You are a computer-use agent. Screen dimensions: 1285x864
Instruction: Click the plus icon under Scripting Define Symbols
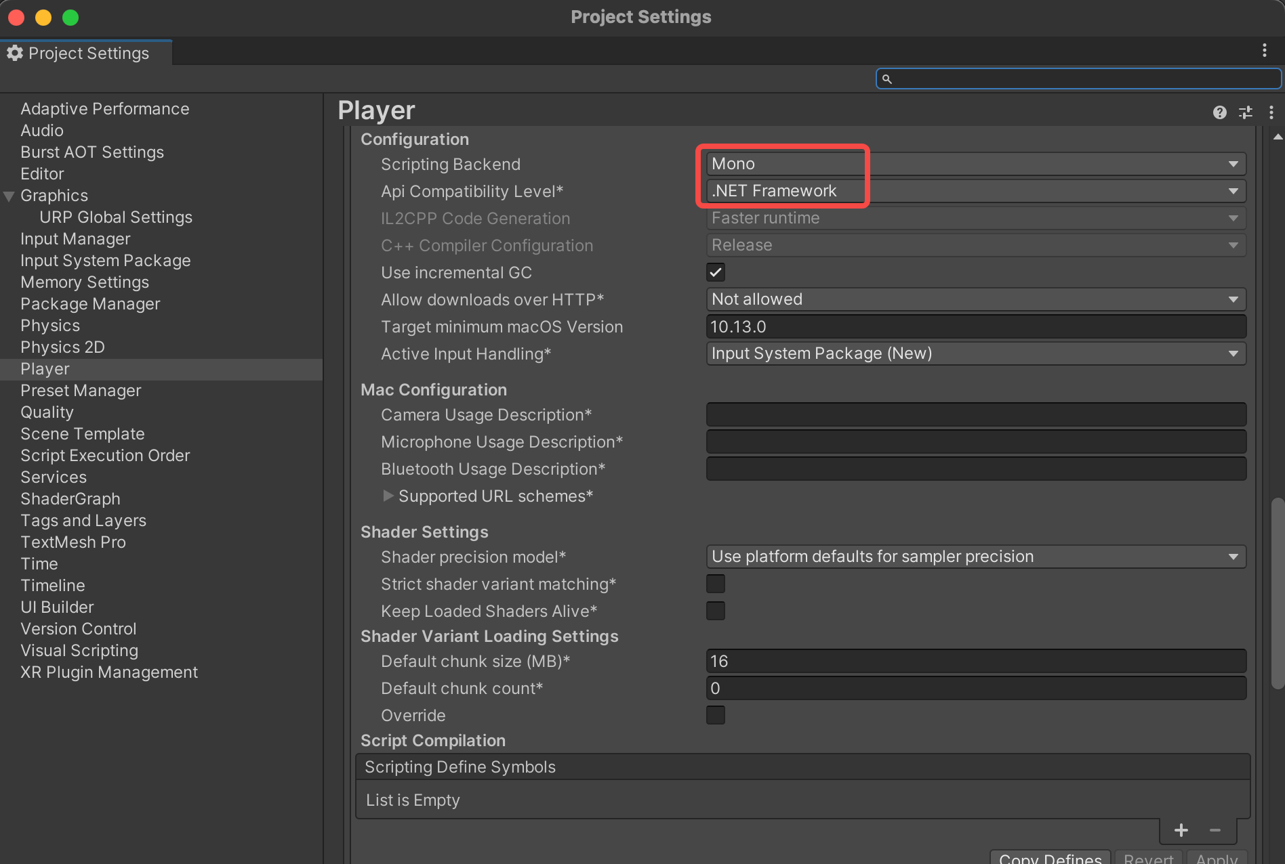pyautogui.click(x=1181, y=830)
